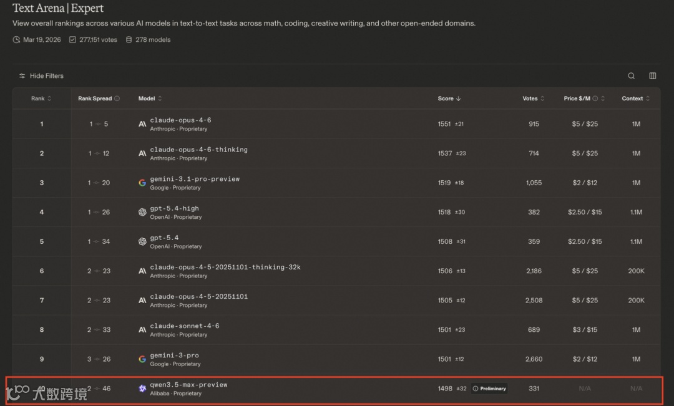Click score 1551 for claude-opus-4-6
Image resolution: width=674 pixels, height=406 pixels.
(444, 123)
